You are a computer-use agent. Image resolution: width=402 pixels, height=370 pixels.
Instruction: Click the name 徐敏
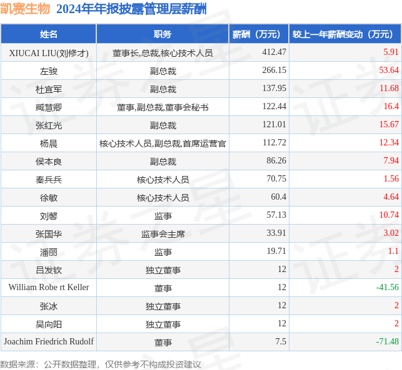(x=49, y=198)
